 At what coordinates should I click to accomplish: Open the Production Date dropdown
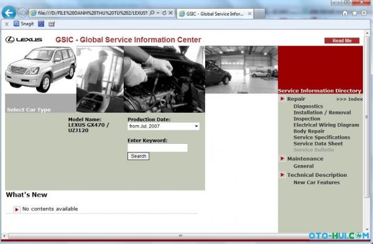pos(163,126)
